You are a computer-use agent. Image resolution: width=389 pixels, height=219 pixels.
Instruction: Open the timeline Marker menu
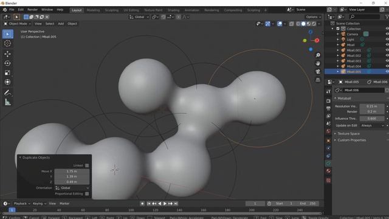point(64,204)
